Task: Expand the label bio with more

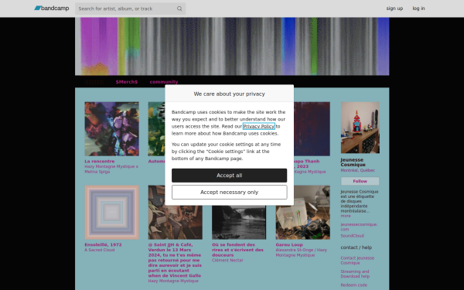Action: pos(346,216)
